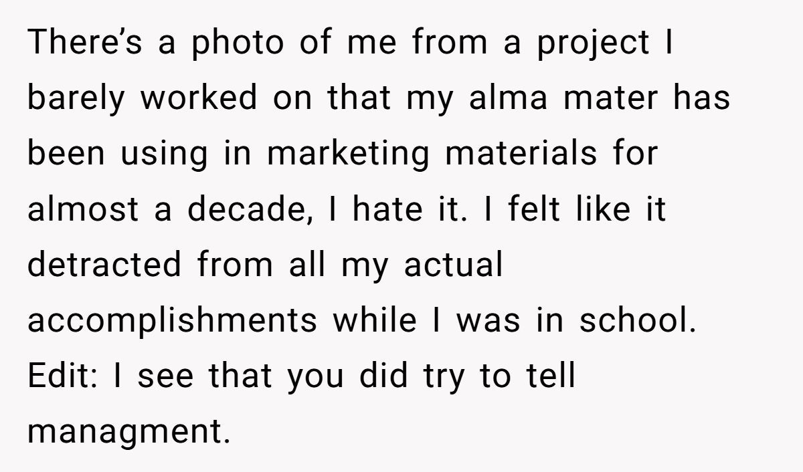This screenshot has width=803, height=472.
Task: Click the word "school" in the comment
Action: [x=633, y=321]
